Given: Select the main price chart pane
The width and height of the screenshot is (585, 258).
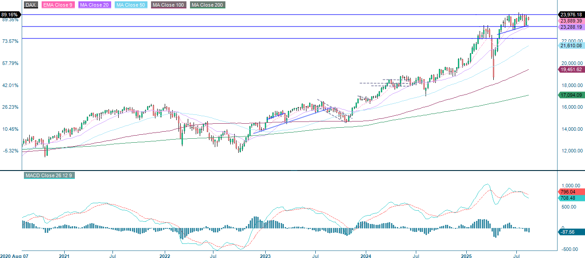Looking at the screenshot, I should point(288,88).
